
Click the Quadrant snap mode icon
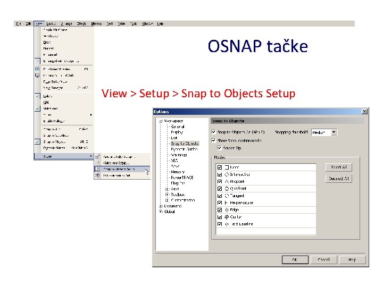(x=227, y=189)
